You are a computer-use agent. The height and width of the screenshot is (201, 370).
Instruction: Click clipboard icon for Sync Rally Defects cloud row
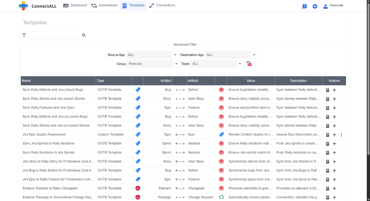pyautogui.click(x=328, y=90)
